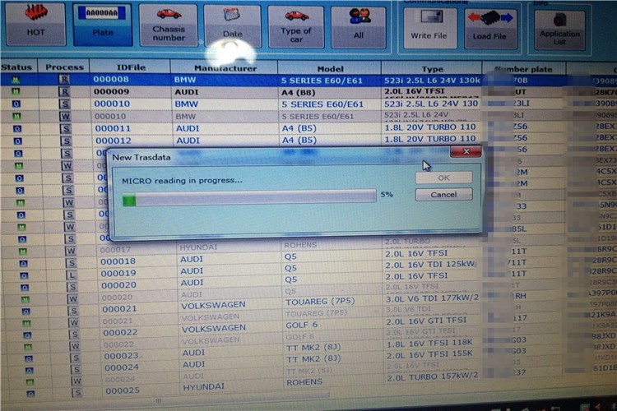This screenshot has width=617, height=411.
Task: Select the HOT filter button
Action: [x=35, y=24]
